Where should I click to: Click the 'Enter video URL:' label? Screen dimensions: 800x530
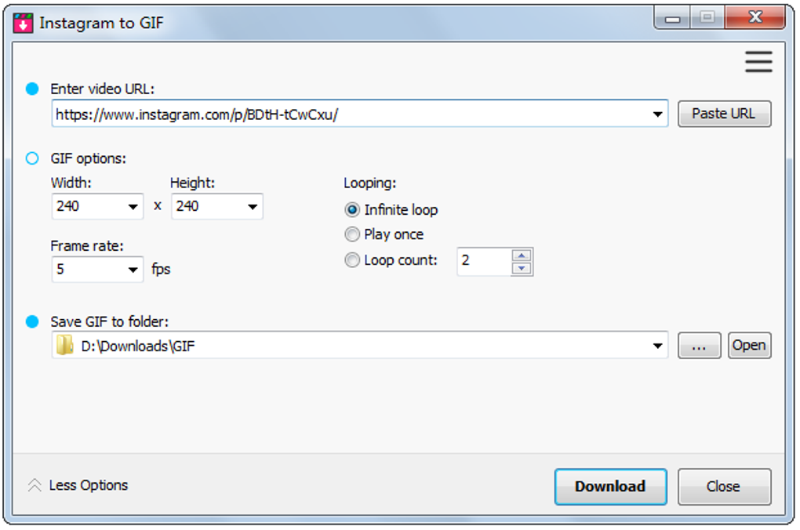102,89
